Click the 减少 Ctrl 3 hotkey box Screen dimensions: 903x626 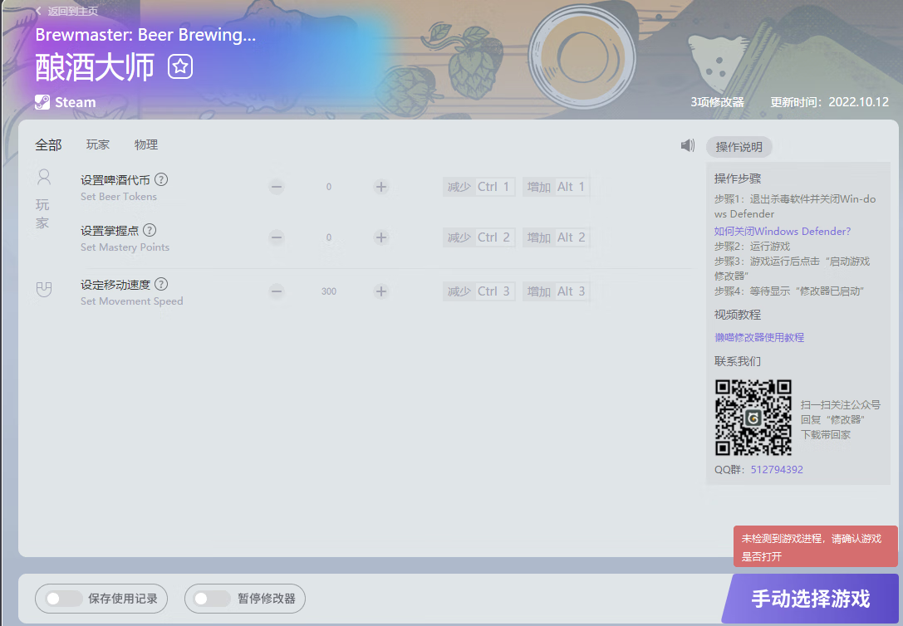[479, 291]
